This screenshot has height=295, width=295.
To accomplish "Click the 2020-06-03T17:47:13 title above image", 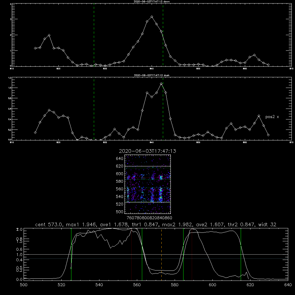I will [147, 151].
